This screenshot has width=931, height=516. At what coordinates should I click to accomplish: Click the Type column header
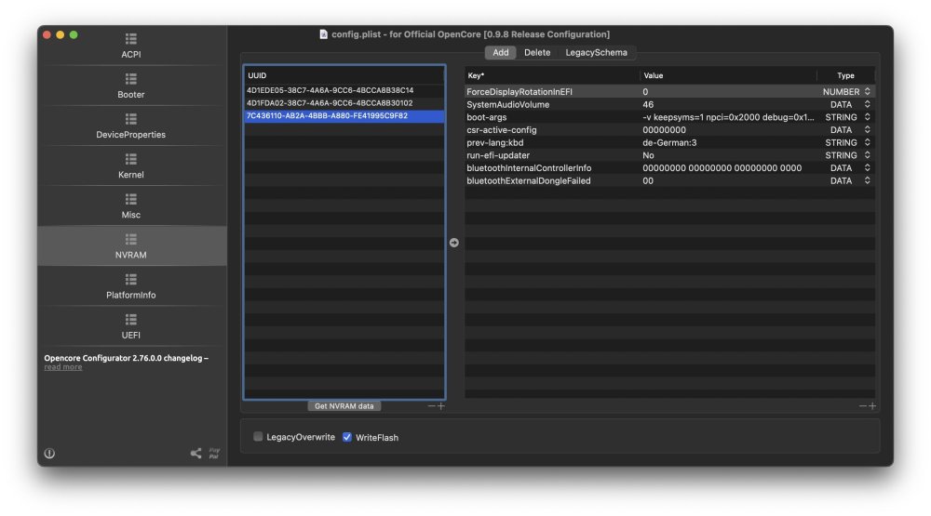pos(845,75)
